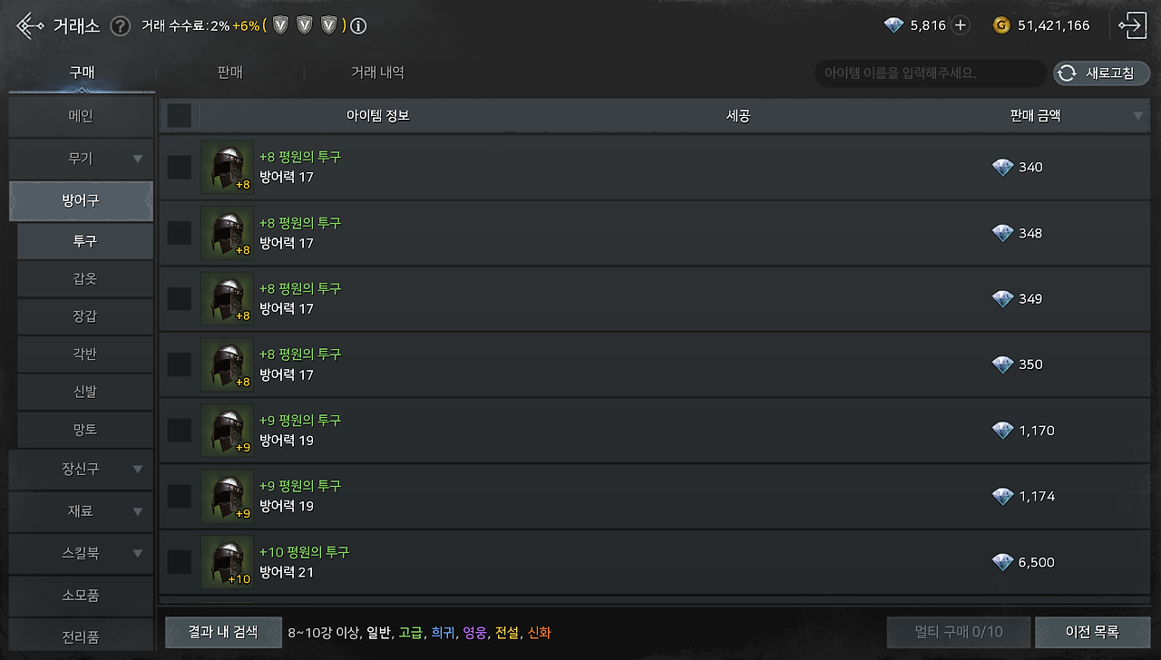Click the 새로고침 refresh button
1161x660 pixels.
click(1101, 73)
